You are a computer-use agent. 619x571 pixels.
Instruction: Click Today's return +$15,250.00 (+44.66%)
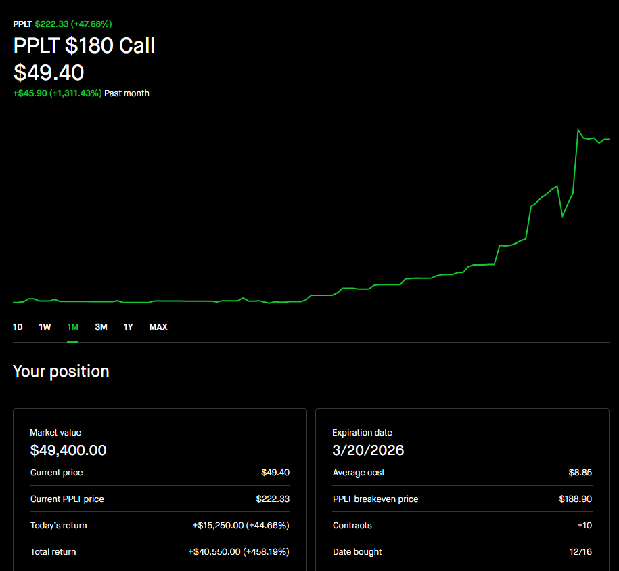point(241,526)
